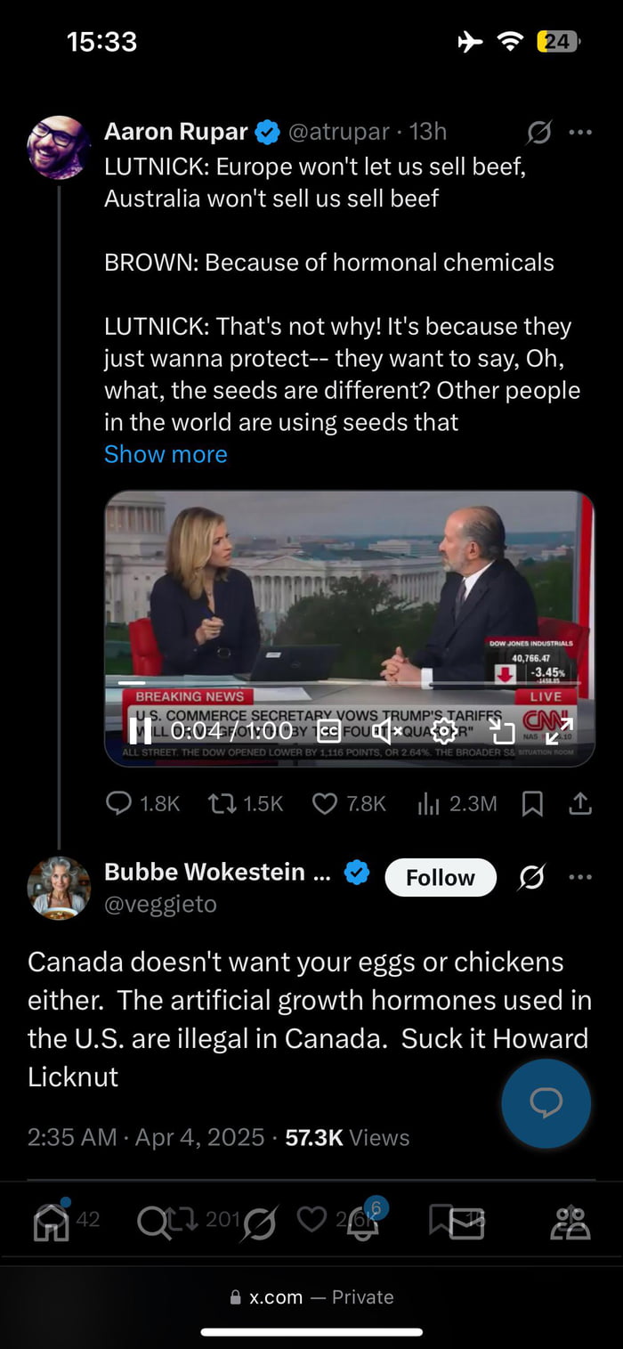Toggle closed captions on the video
Viewport: 623px width, 1349px height.
pyautogui.click(x=328, y=731)
